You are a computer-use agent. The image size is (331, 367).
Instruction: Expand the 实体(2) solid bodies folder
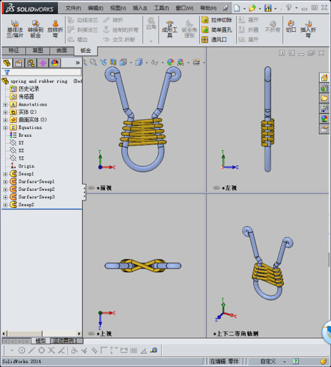(5, 113)
